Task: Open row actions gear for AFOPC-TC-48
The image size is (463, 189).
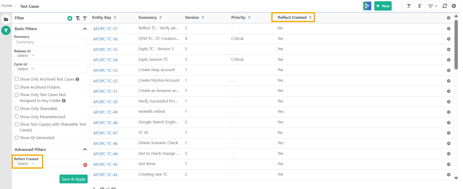Action: 449,123
